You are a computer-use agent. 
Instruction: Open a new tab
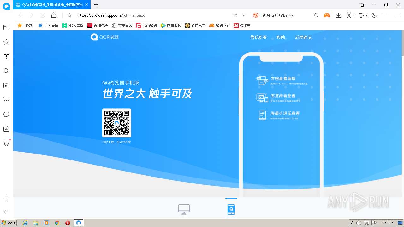(96, 5)
